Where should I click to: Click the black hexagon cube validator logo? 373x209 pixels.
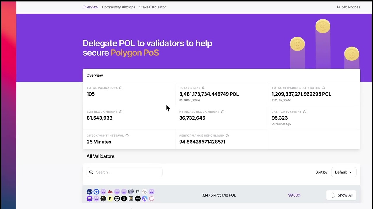click(117, 199)
